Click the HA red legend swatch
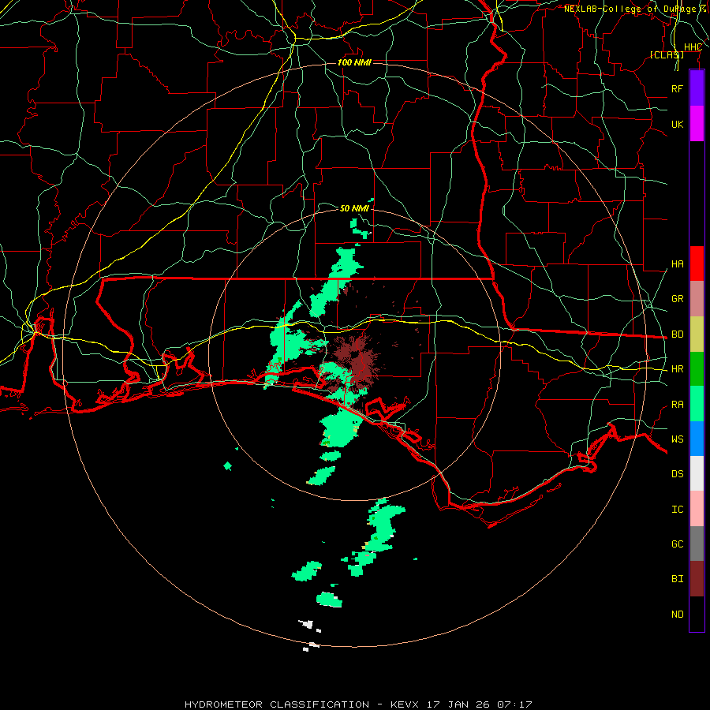The height and width of the screenshot is (710, 710). click(x=697, y=263)
